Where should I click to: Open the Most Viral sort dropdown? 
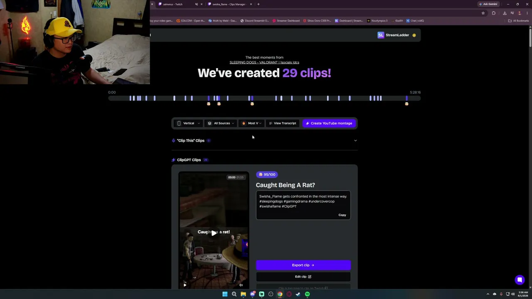tap(252, 123)
